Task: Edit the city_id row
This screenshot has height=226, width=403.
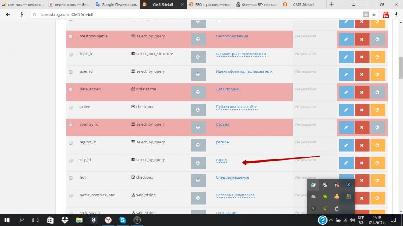Action: (x=346, y=163)
